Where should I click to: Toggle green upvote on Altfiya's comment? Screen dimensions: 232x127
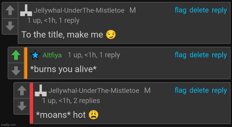tap(16, 55)
